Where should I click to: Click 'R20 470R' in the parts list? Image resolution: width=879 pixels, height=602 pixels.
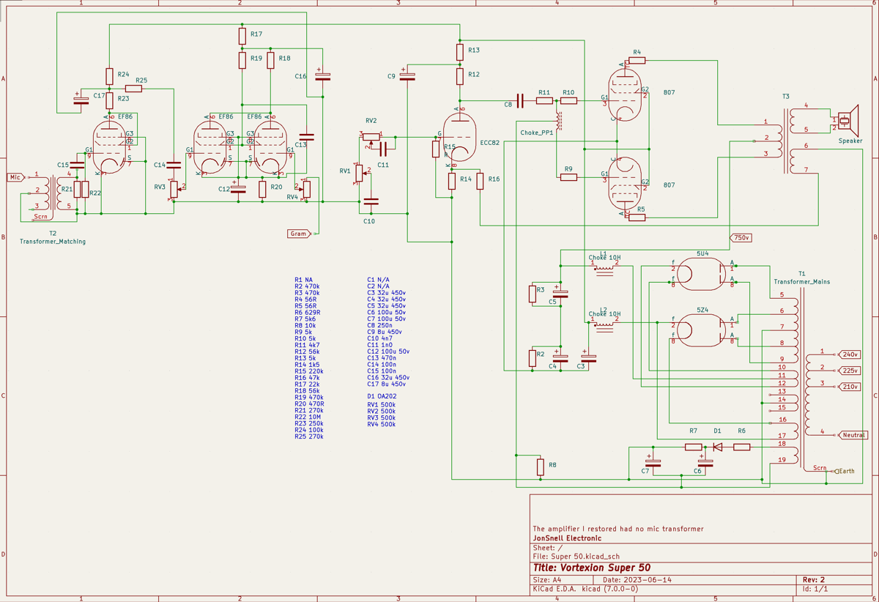click(310, 404)
